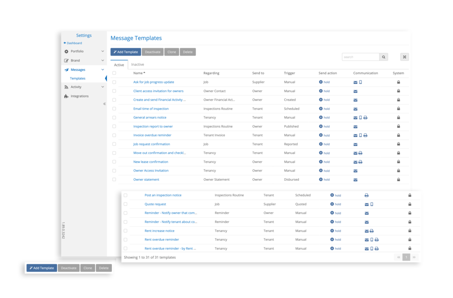
Task: Click Clone in the zoomed bottom toolbar
Action: [x=88, y=268]
